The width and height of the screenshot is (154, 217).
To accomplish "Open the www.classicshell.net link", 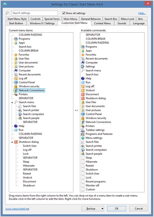I will [17, 209].
